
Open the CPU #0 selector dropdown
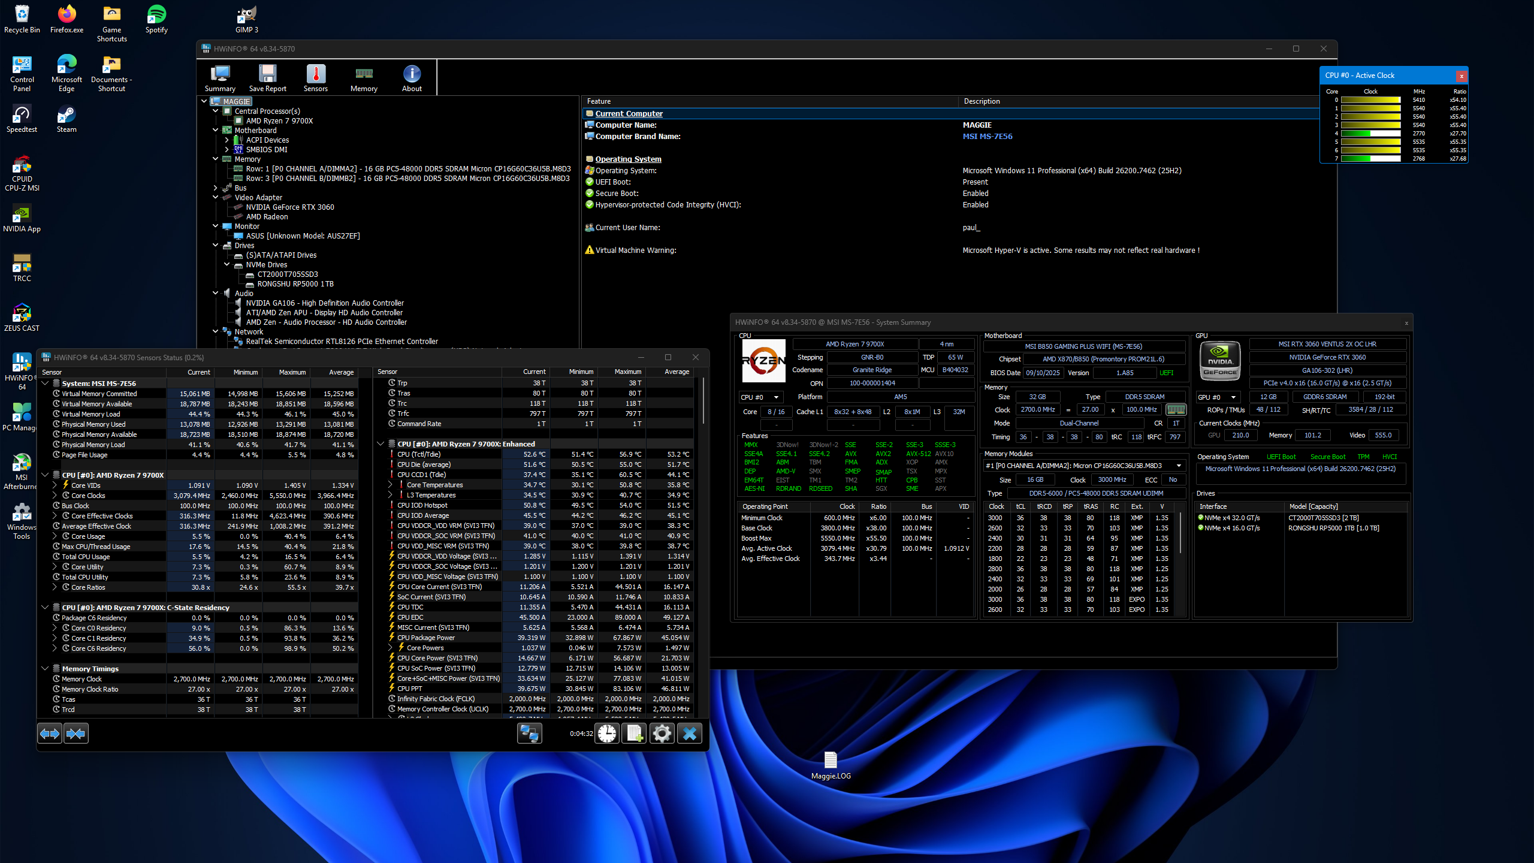pyautogui.click(x=760, y=397)
